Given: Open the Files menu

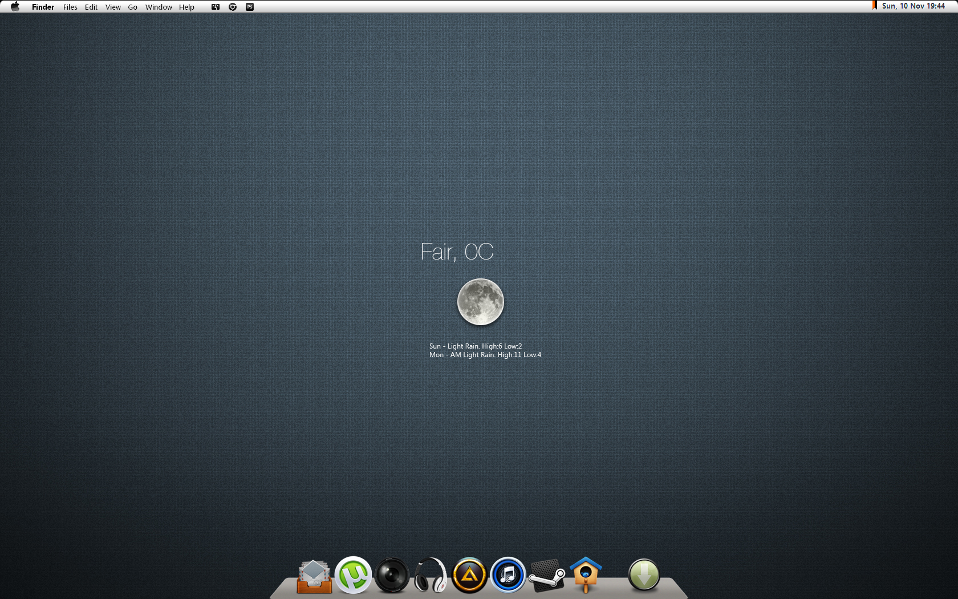Looking at the screenshot, I should coord(70,7).
